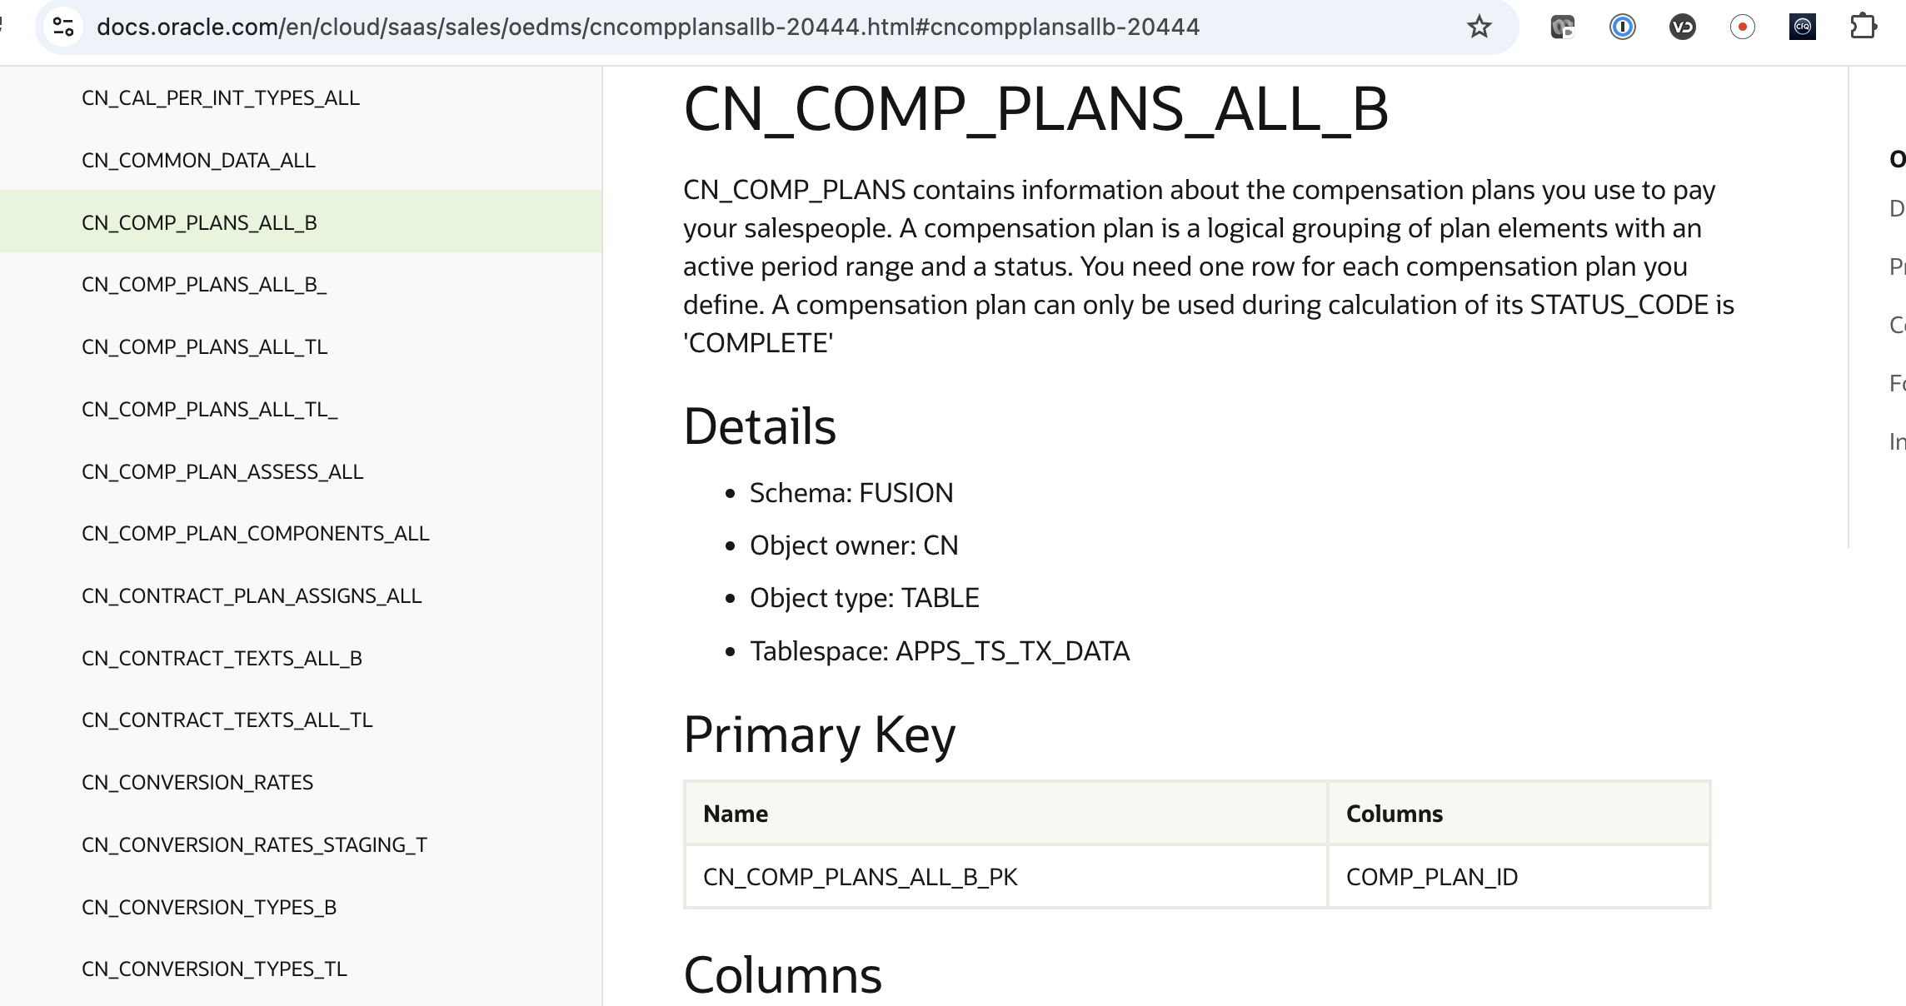Open site settings controls in address bar
The image size is (1906, 1006).
point(63,26)
